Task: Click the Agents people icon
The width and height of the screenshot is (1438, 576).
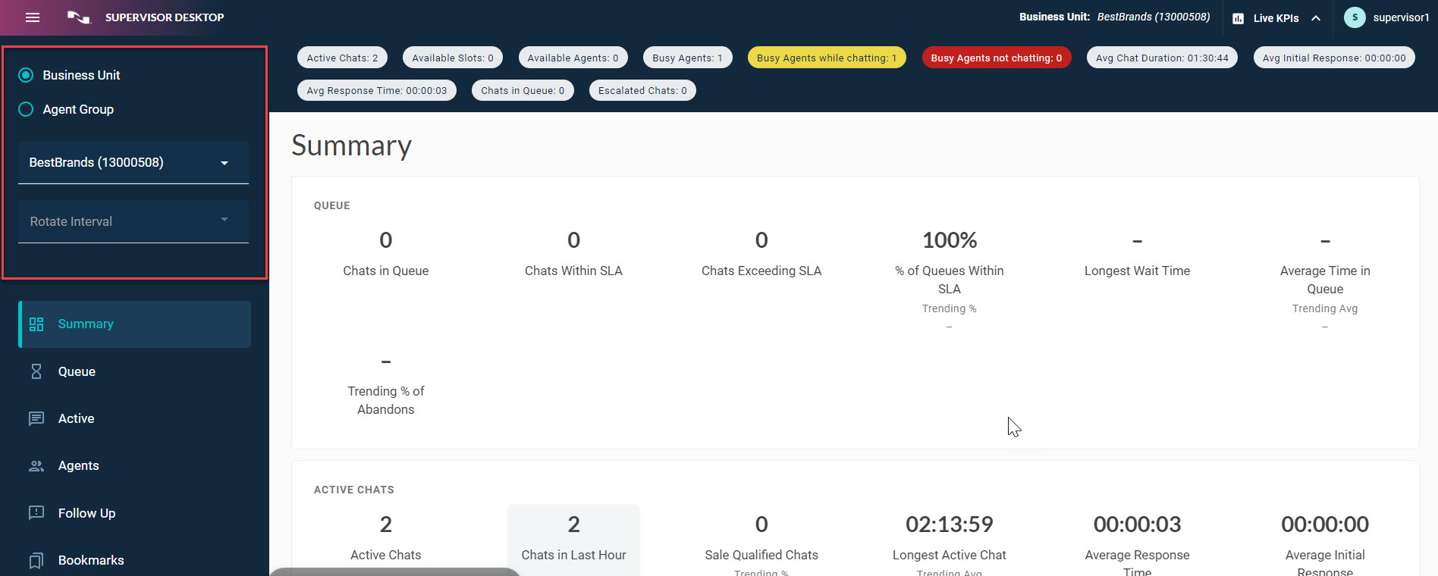Action: pyautogui.click(x=36, y=466)
